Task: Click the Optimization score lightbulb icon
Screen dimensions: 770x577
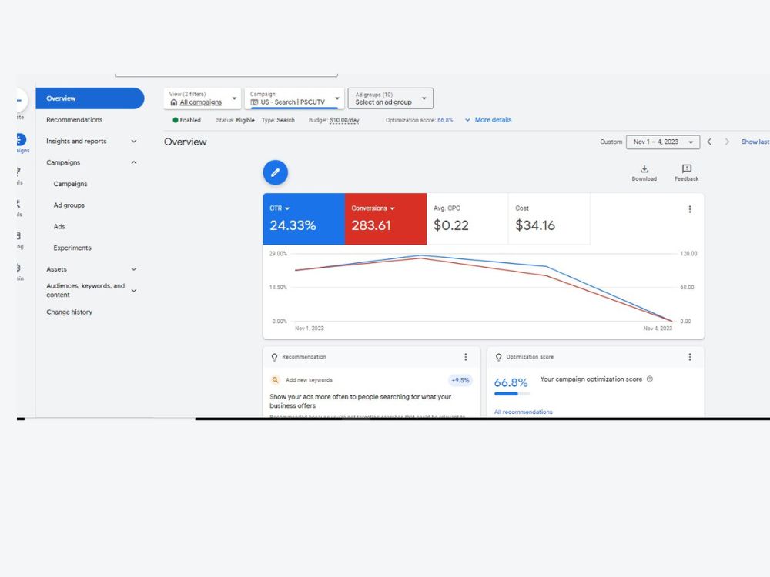Action: (498, 357)
